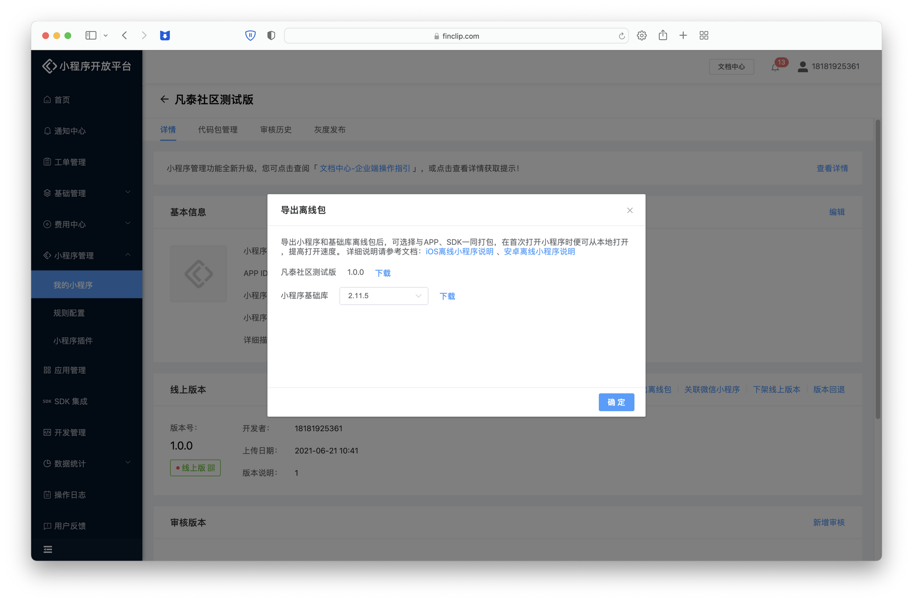Click the page vertical scrollbar
The height and width of the screenshot is (602, 913).
[878, 269]
